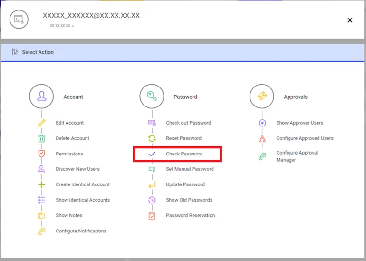Viewport: 366px width, 261px height.
Task: Click the Approvals section heading
Action: tap(296, 97)
